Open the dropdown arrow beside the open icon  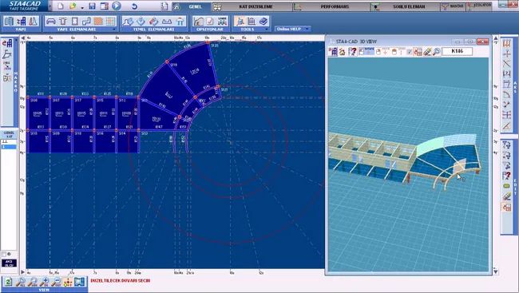point(82,7)
